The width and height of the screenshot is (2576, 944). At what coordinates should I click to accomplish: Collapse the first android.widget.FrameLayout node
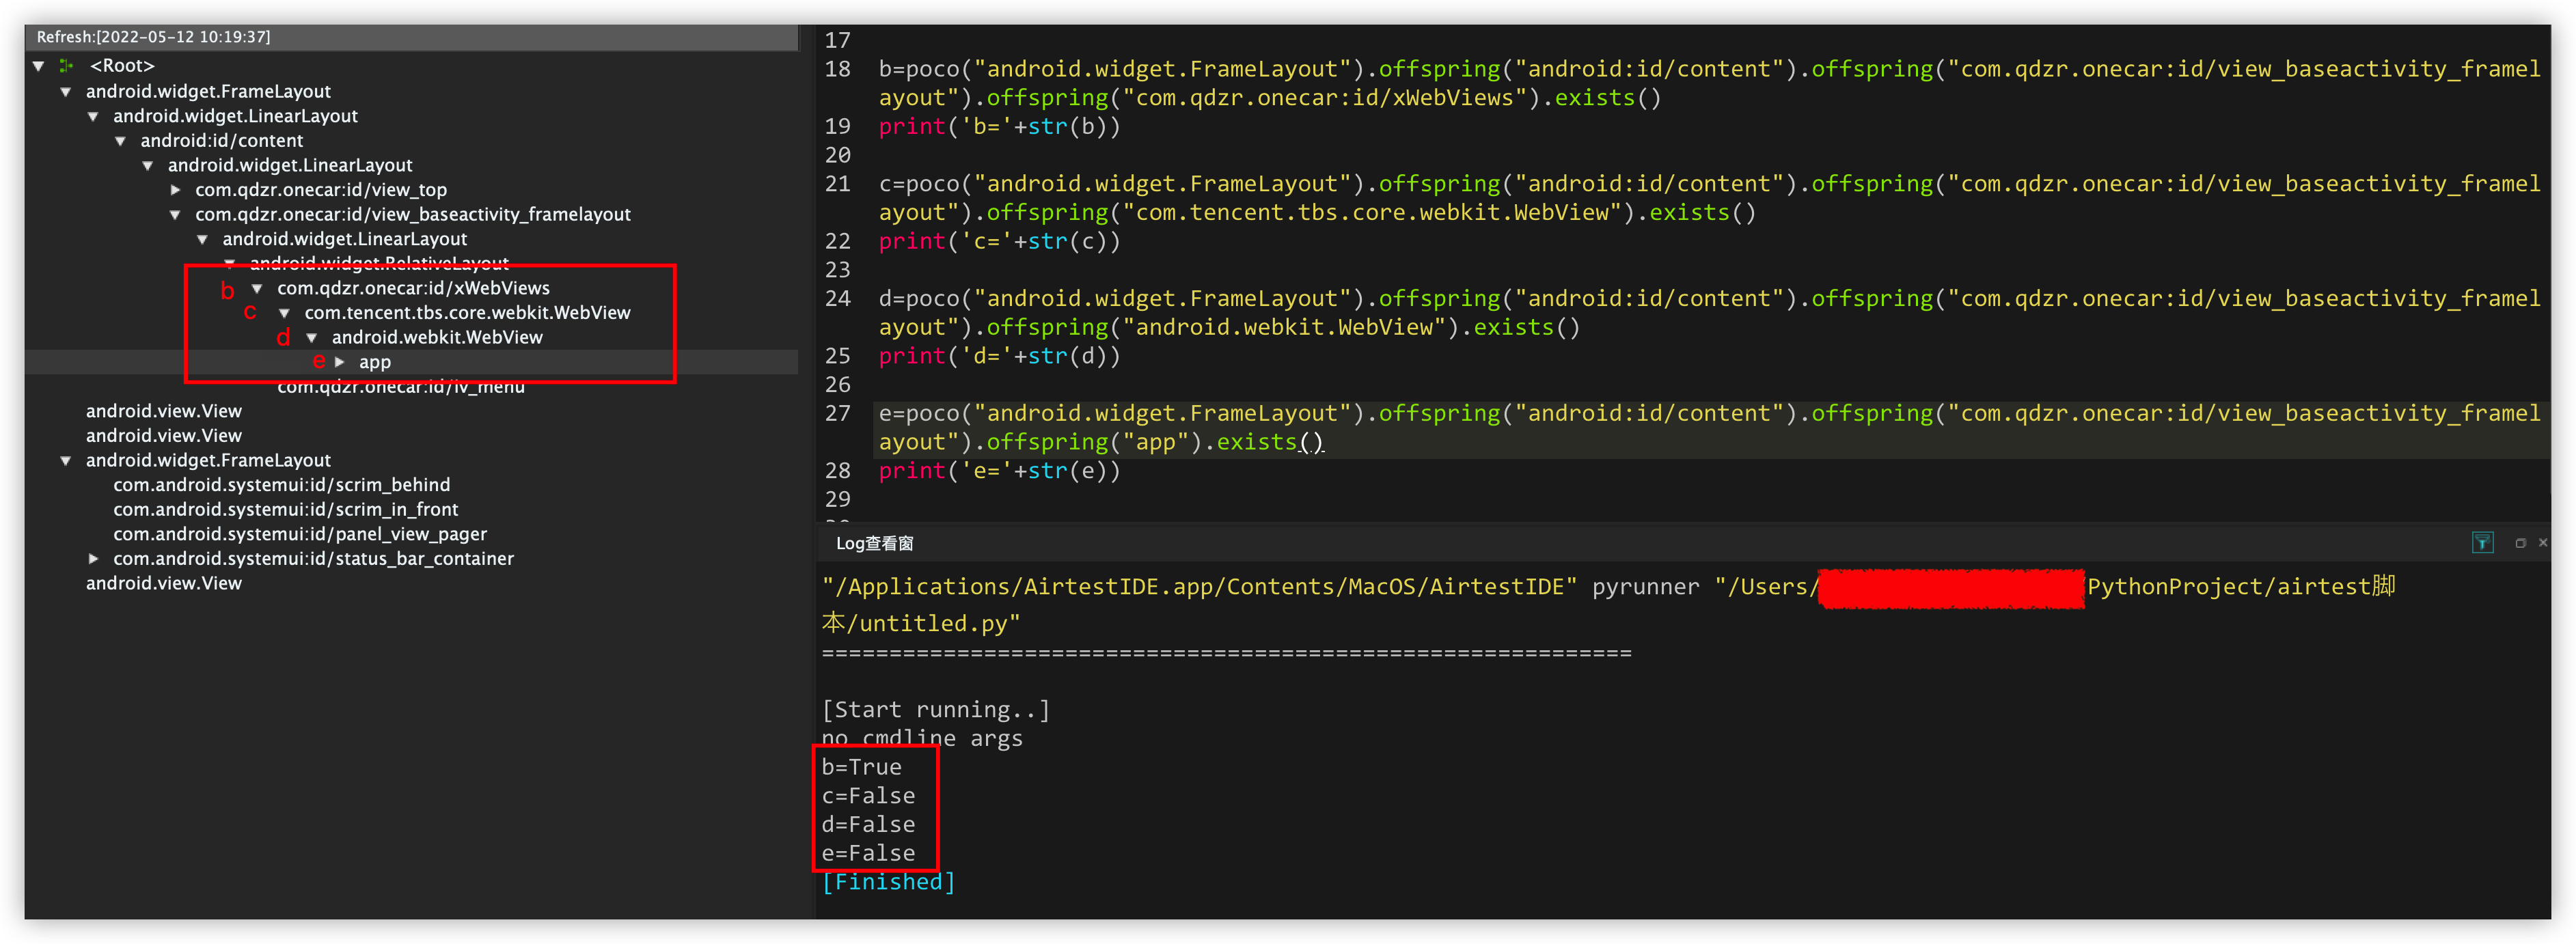(65, 91)
